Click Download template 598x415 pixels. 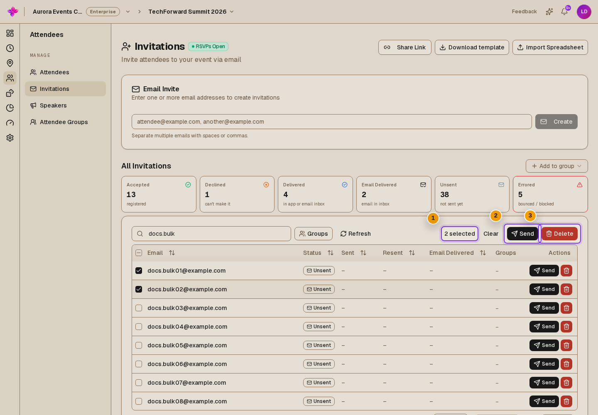(472, 47)
